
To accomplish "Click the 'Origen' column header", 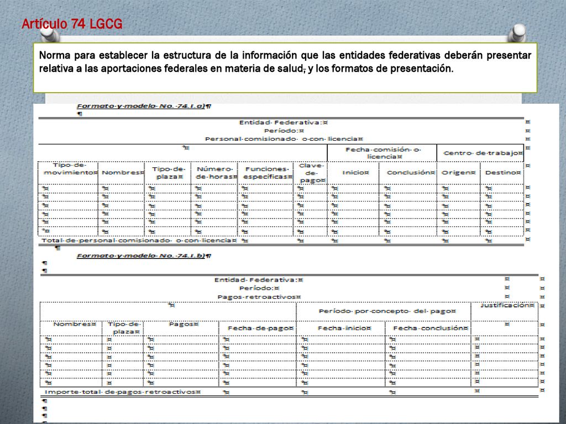I will coord(458,173).
